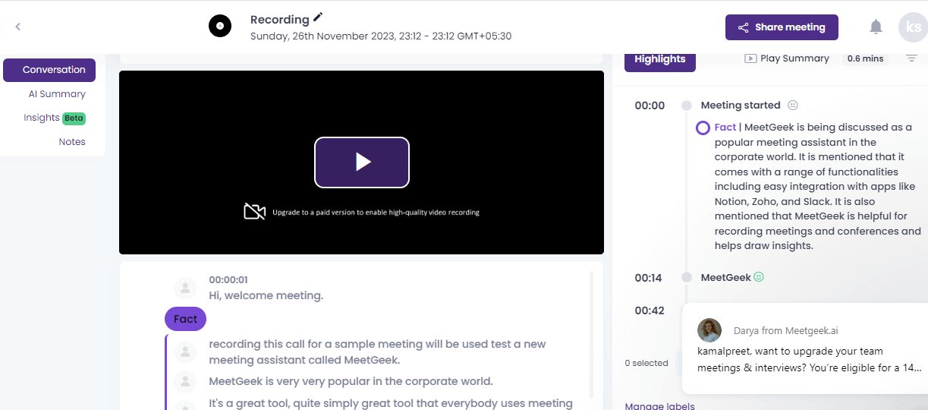Open the 'ks' user avatar menu
The height and width of the screenshot is (410, 928).
(x=912, y=27)
